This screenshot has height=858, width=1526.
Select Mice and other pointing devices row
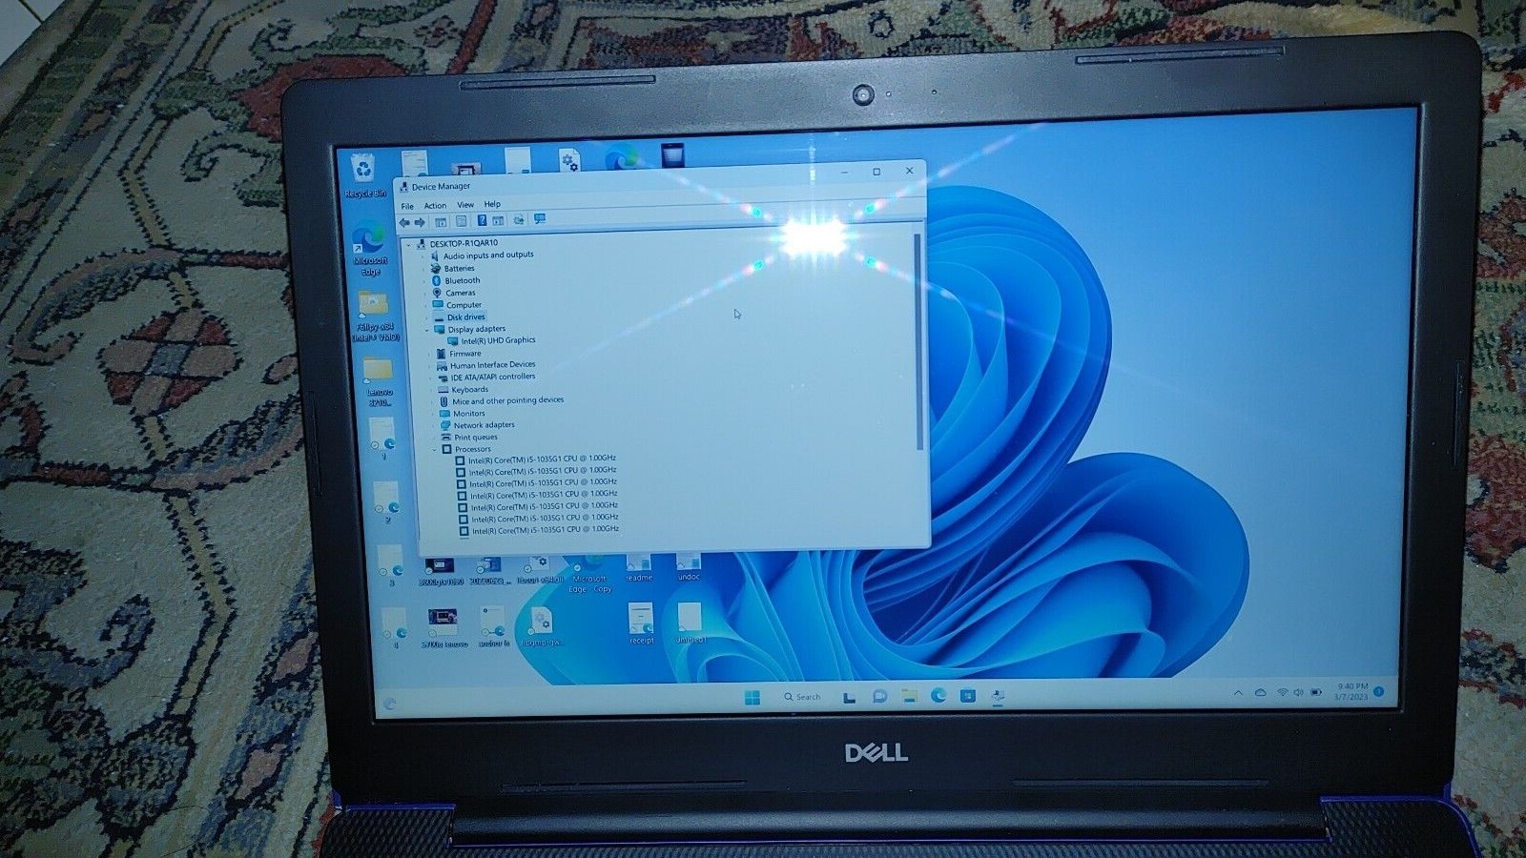point(502,401)
